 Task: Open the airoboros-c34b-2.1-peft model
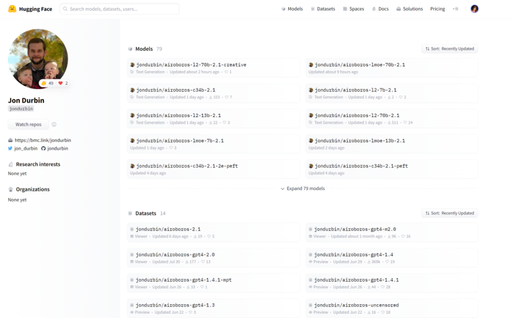(392, 169)
